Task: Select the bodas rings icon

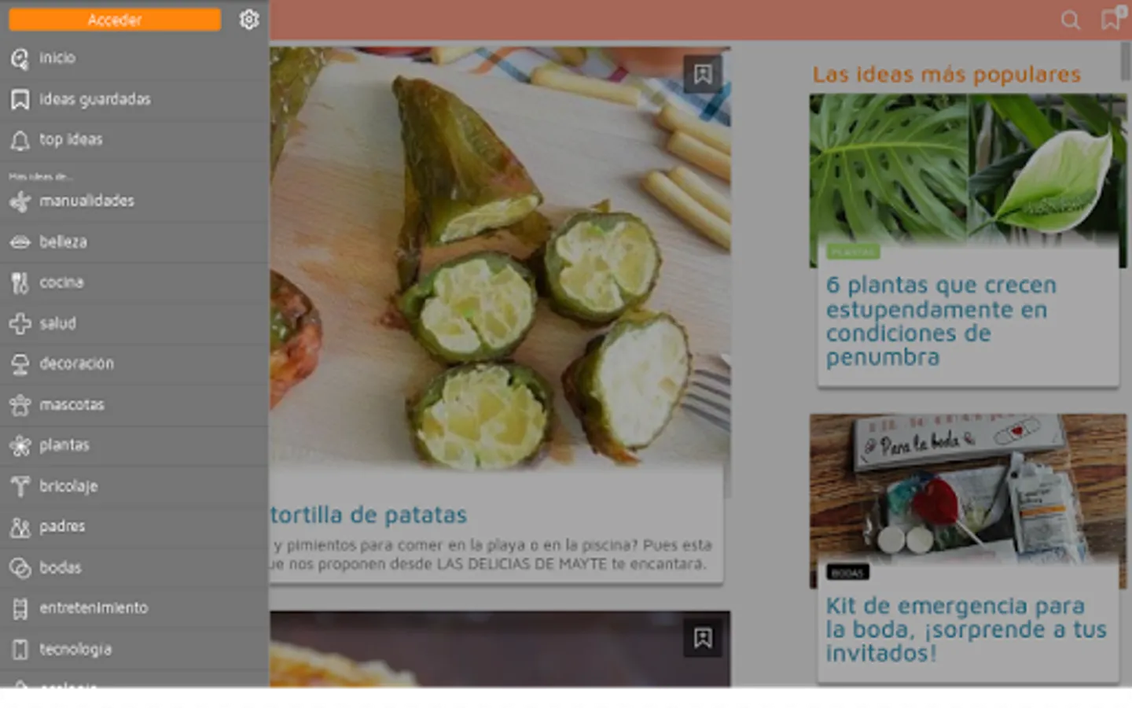Action: (20, 568)
